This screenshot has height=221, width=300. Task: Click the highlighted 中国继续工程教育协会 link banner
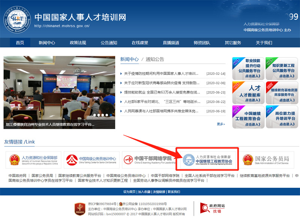point(208,160)
